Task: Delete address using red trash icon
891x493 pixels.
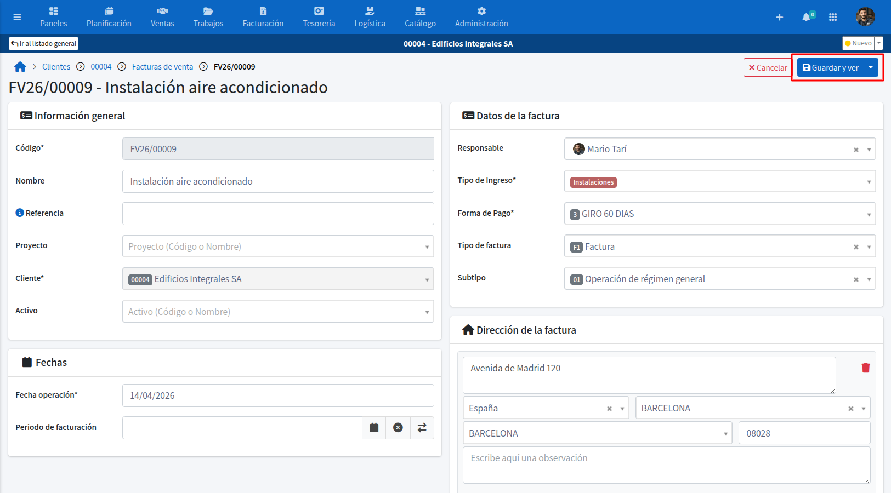Action: tap(865, 368)
